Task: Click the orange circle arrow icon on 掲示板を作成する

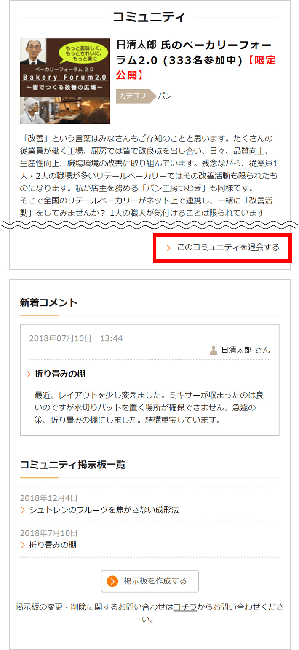Action: pyautogui.click(x=112, y=581)
